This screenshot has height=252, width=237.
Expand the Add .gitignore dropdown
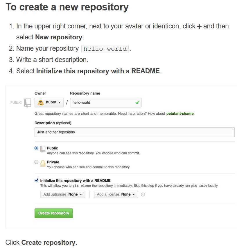coord(63,194)
